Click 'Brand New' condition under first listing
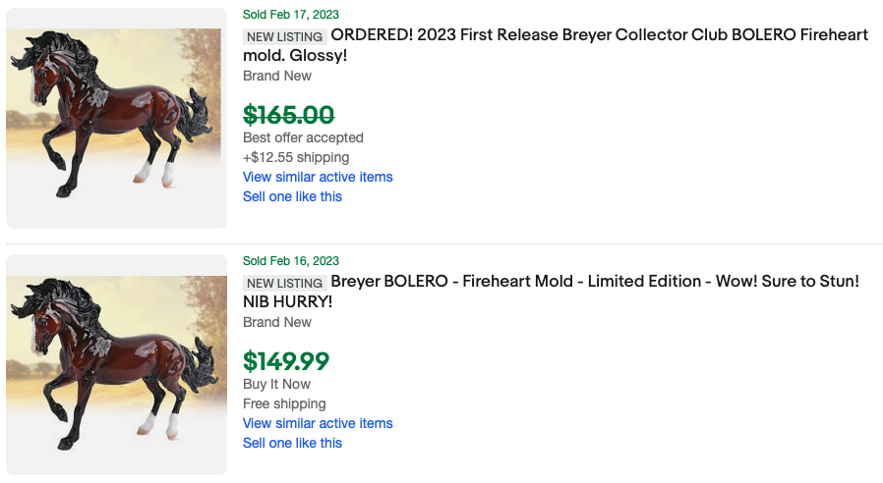 click(277, 76)
